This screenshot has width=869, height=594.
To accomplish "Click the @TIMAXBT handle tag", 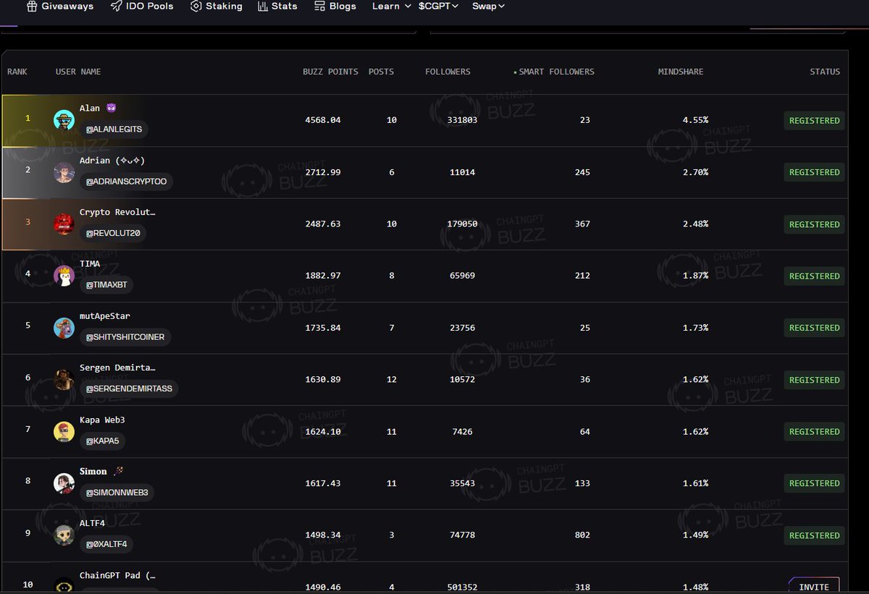I will tap(106, 285).
